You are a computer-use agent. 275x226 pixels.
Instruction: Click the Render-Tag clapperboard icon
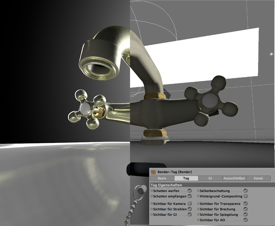pyautogui.click(x=153, y=172)
